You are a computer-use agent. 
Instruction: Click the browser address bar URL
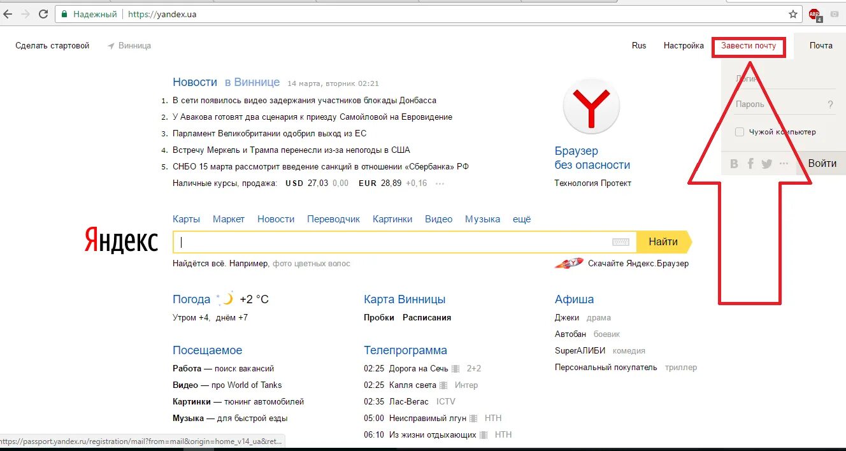click(x=162, y=14)
